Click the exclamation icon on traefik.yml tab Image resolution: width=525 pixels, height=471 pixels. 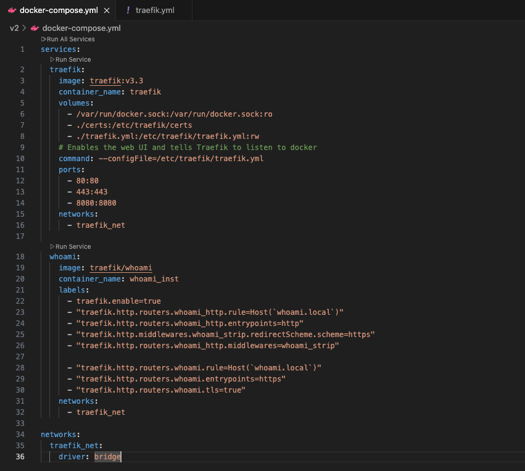[128, 10]
